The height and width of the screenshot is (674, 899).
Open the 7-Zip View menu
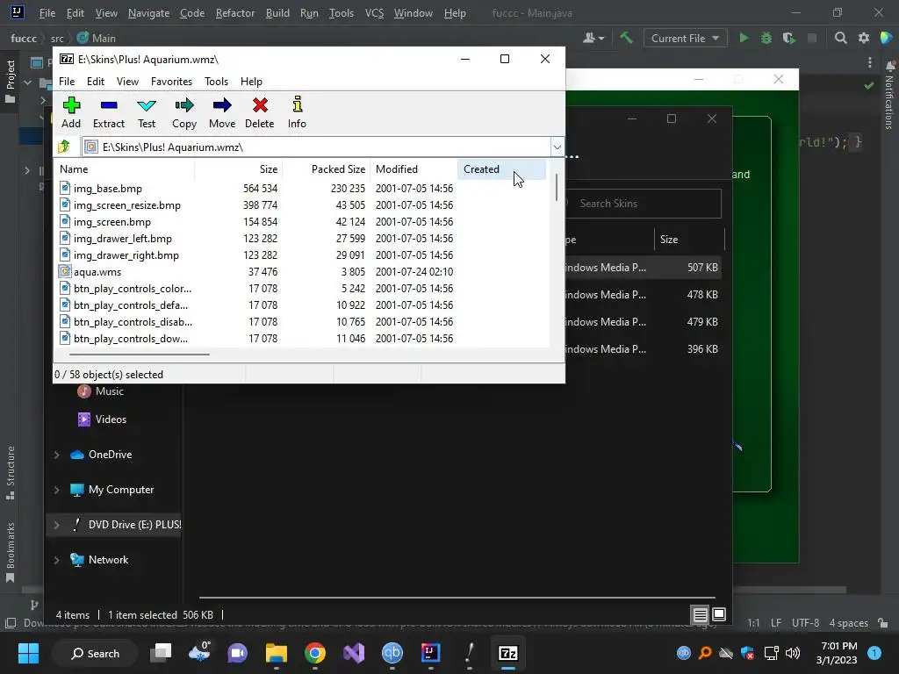(127, 82)
